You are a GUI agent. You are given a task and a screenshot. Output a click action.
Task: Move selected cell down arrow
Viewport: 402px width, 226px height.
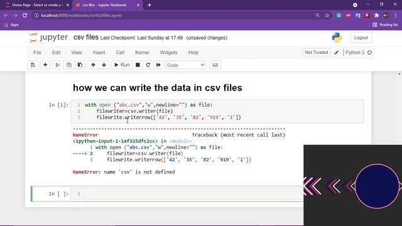104,65
